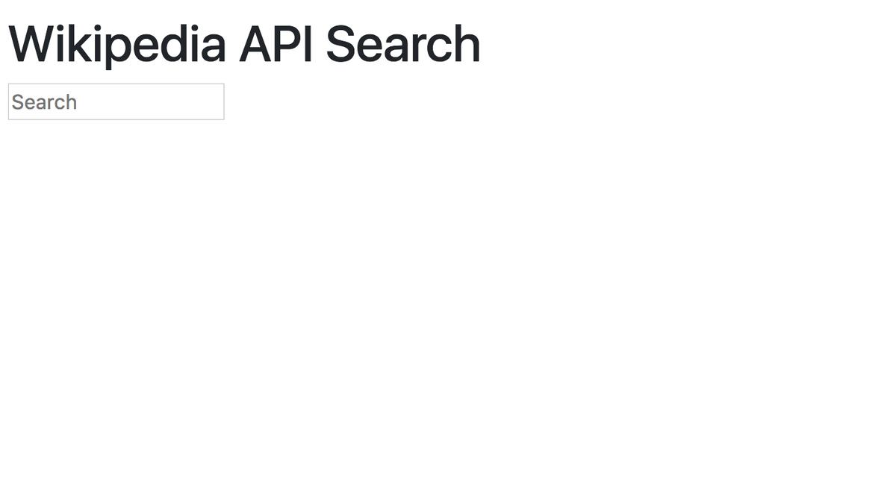Click the gray Search placeholder text
The width and height of the screenshot is (896, 502).
tap(44, 102)
